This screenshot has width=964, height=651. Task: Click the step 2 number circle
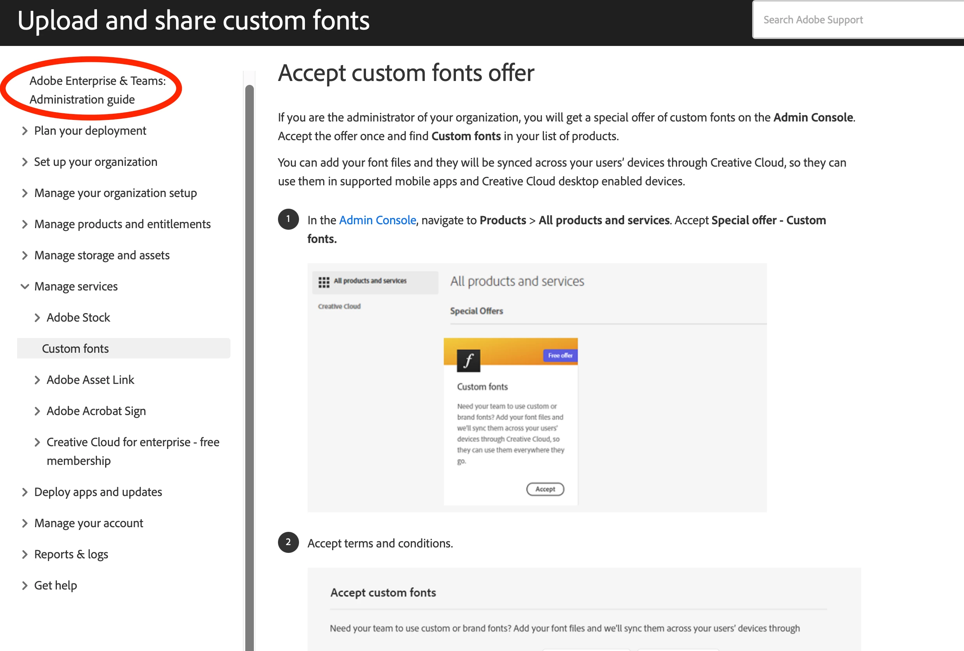click(x=288, y=542)
